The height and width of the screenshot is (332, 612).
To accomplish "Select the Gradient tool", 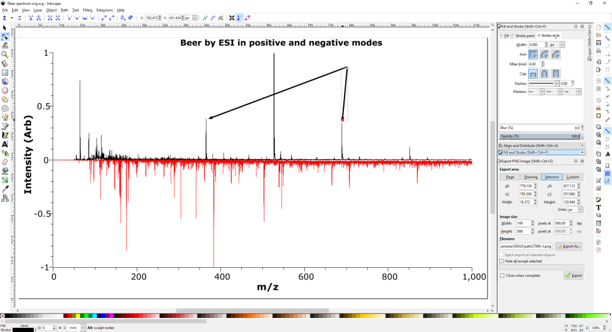I will (x=5, y=180).
